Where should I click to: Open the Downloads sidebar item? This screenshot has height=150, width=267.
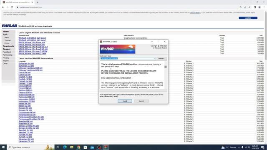8,46
